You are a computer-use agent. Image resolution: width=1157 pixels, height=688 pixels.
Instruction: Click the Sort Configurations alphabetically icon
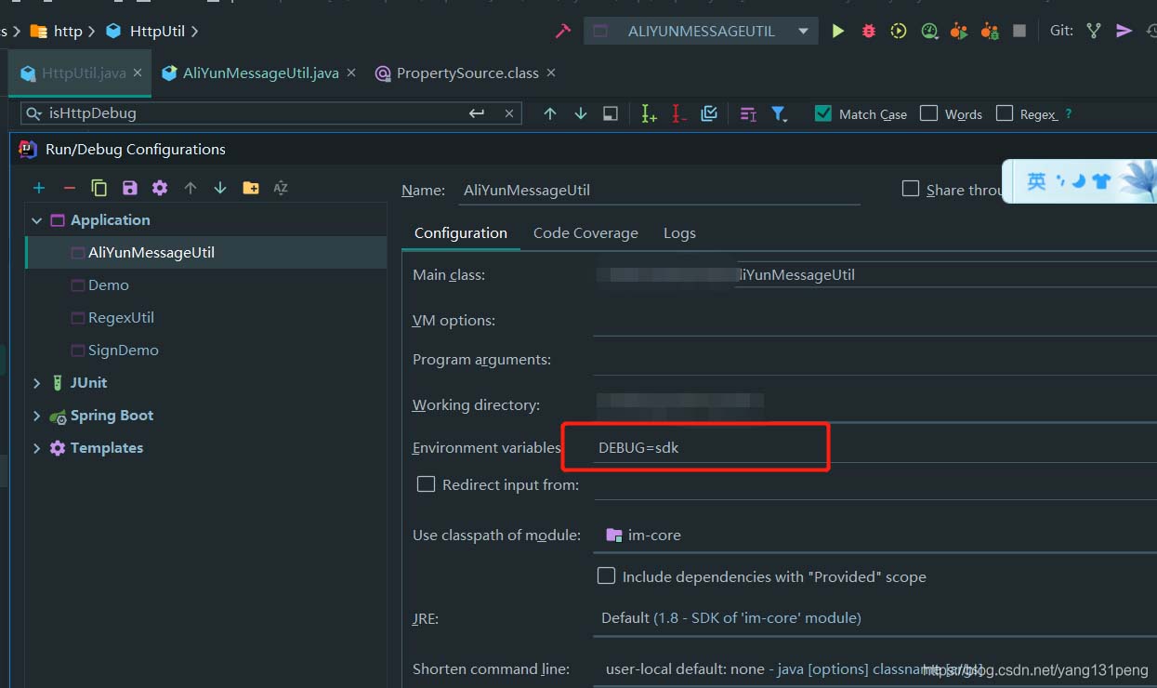tap(281, 188)
